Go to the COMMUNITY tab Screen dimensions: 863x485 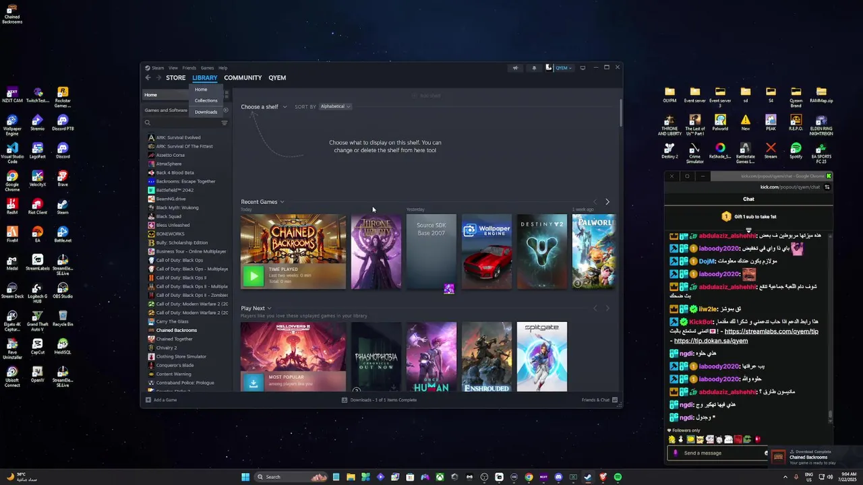[243, 77]
